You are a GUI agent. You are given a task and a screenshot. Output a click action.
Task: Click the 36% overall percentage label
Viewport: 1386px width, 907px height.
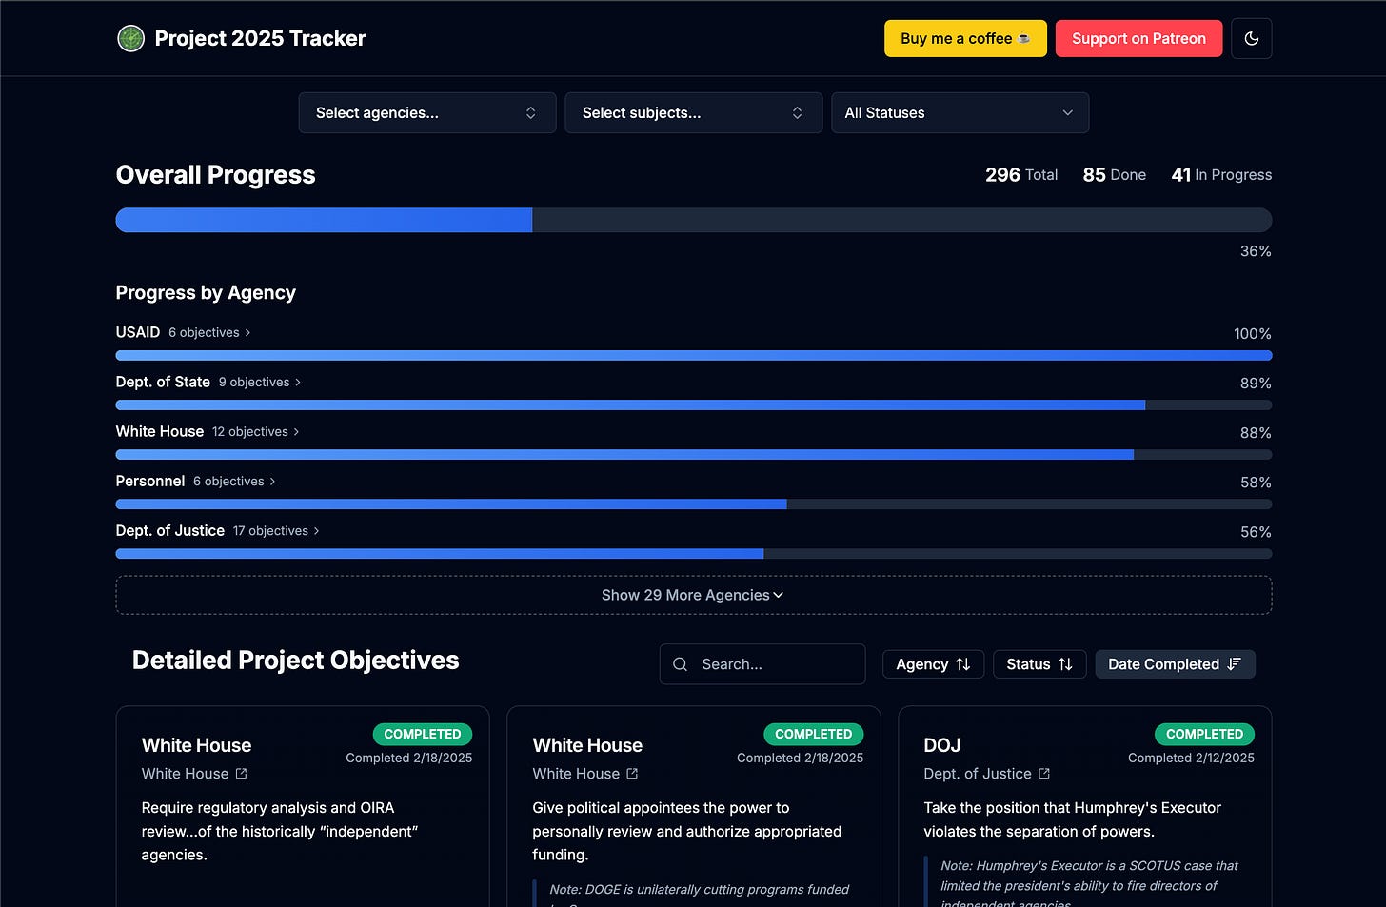point(1256,251)
